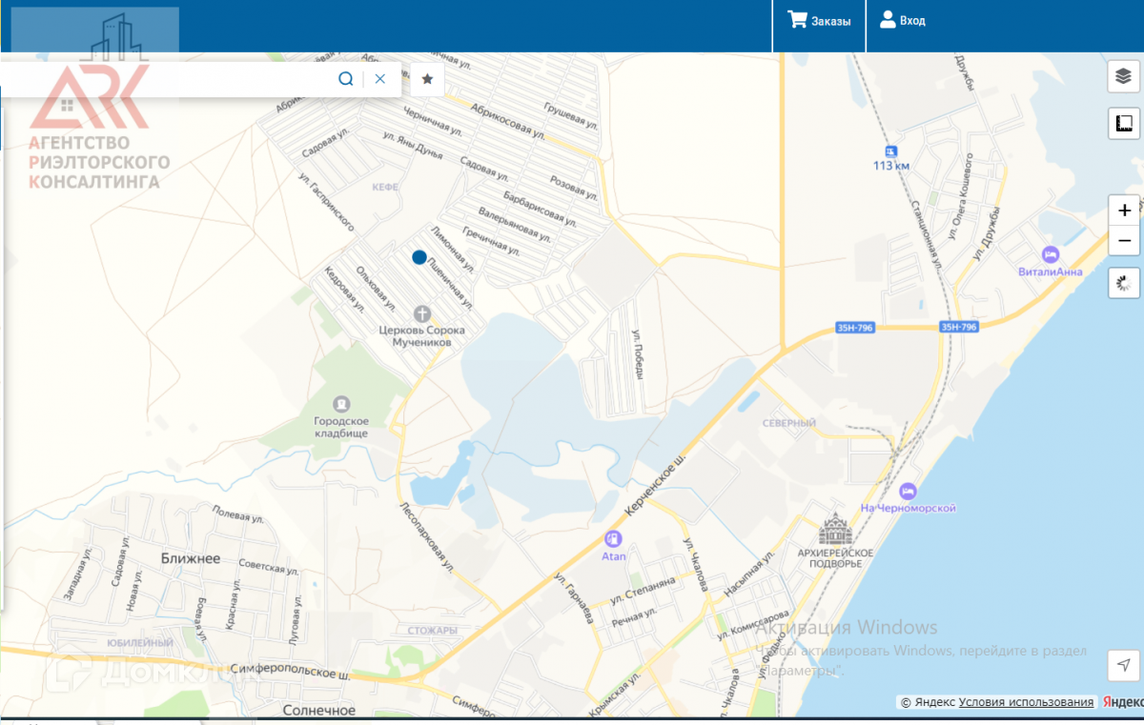Click the Полевая ул. street label
The height and width of the screenshot is (725, 1144).
point(238,514)
